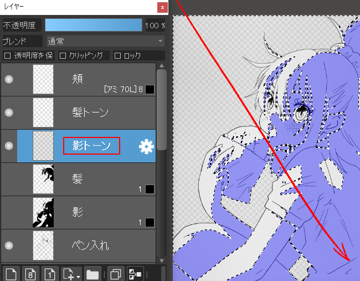Click the merge layer down icon
This screenshot has width=360, height=281.
click(135, 273)
